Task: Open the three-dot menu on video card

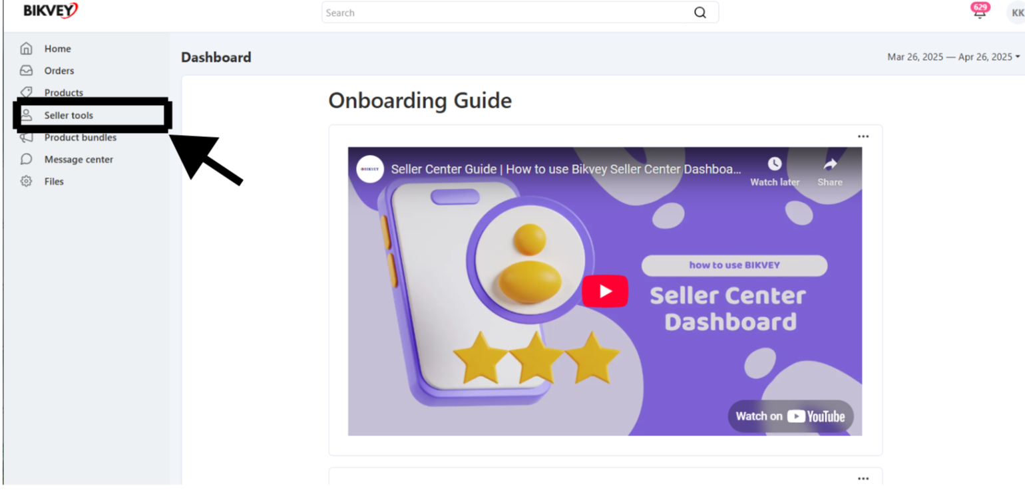Action: [863, 136]
